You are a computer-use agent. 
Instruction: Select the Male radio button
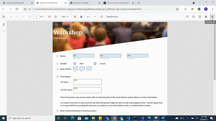[75, 64]
